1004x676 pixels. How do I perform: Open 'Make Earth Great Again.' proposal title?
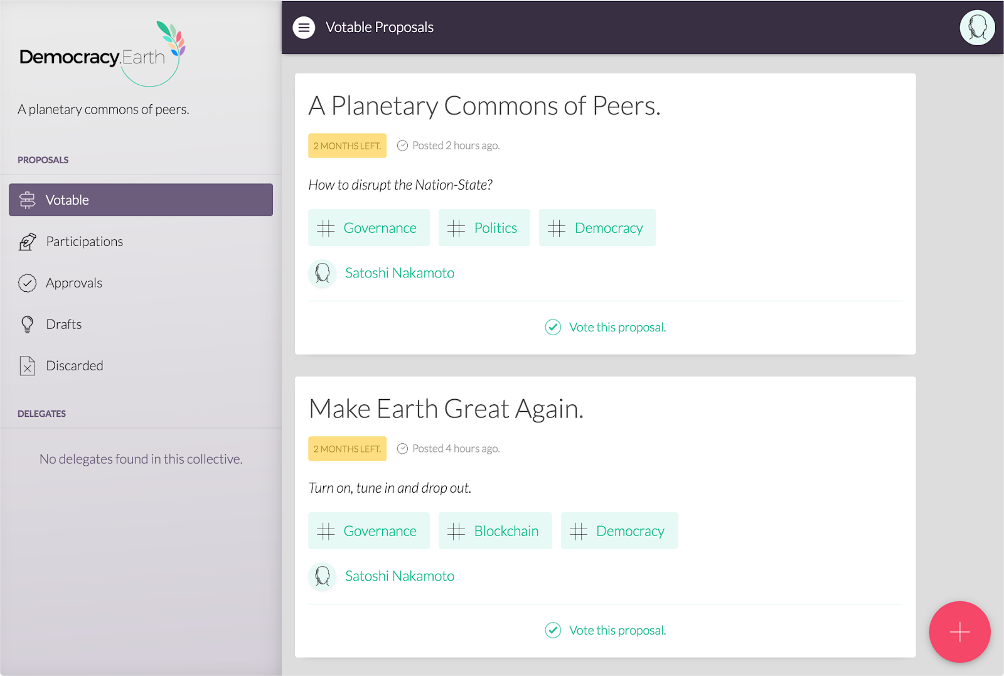[446, 409]
